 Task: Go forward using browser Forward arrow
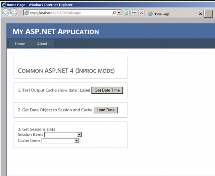[14, 12]
